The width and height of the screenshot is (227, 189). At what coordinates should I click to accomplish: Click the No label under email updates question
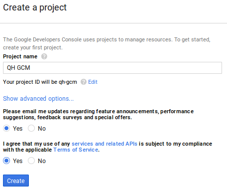(42, 129)
